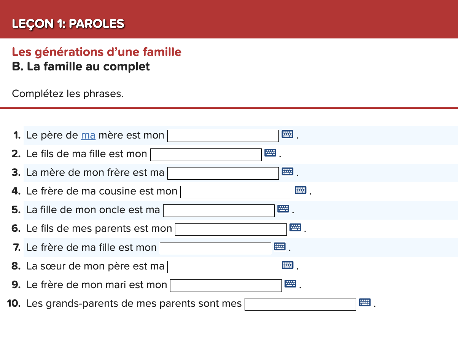Open the special characters keyboard for question 7
This screenshot has height=354, width=458.
click(280, 246)
